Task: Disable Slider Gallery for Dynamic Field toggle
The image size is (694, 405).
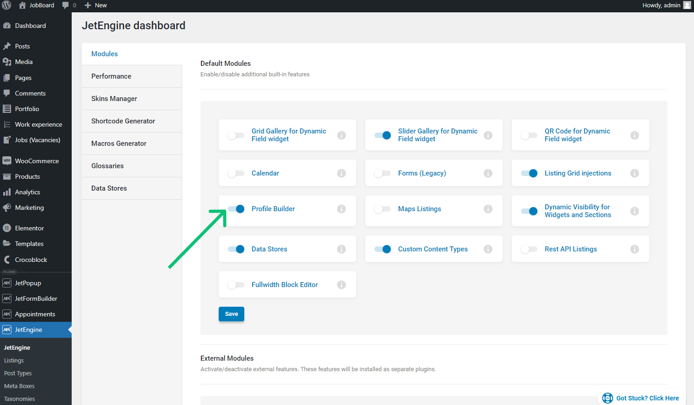Action: 383,135
